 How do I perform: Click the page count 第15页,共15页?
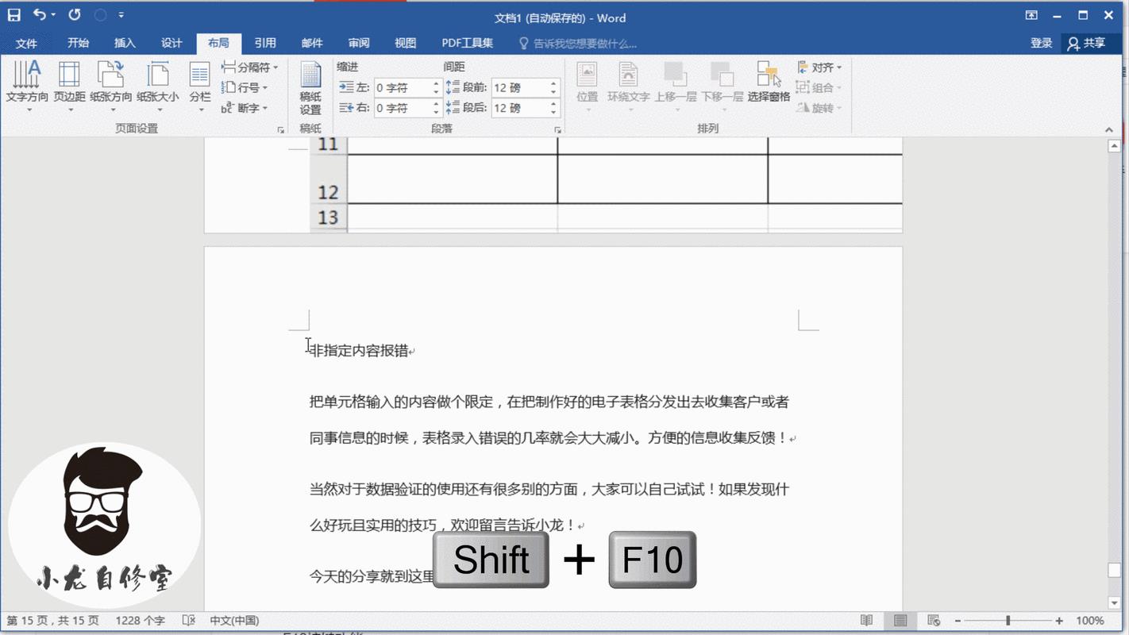[53, 621]
